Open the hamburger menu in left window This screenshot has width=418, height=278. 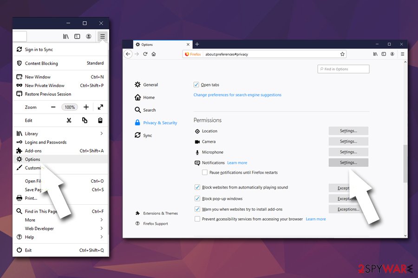(x=102, y=37)
